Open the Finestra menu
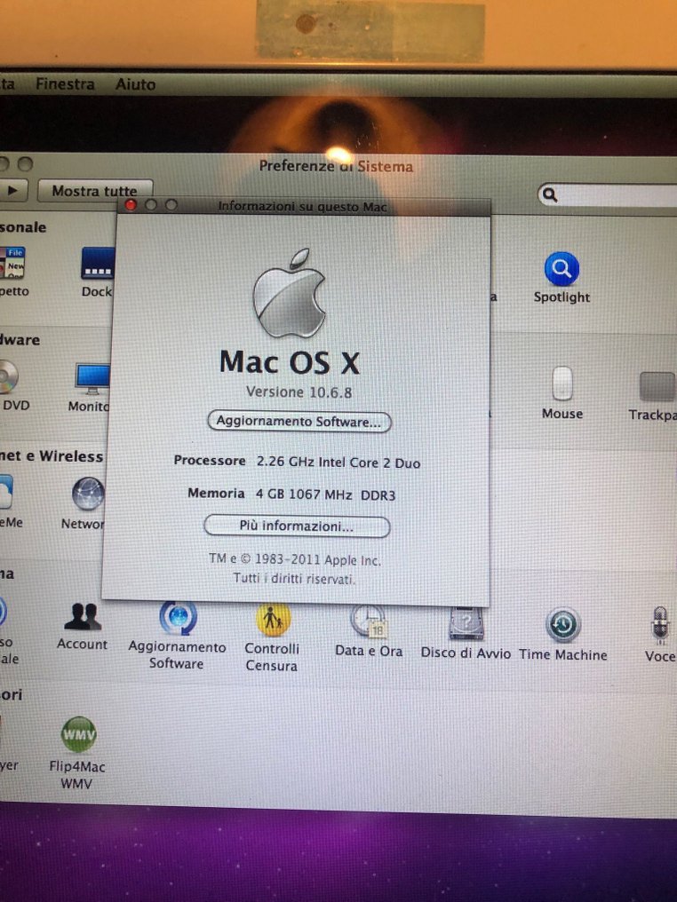677x902 pixels. tap(65, 84)
